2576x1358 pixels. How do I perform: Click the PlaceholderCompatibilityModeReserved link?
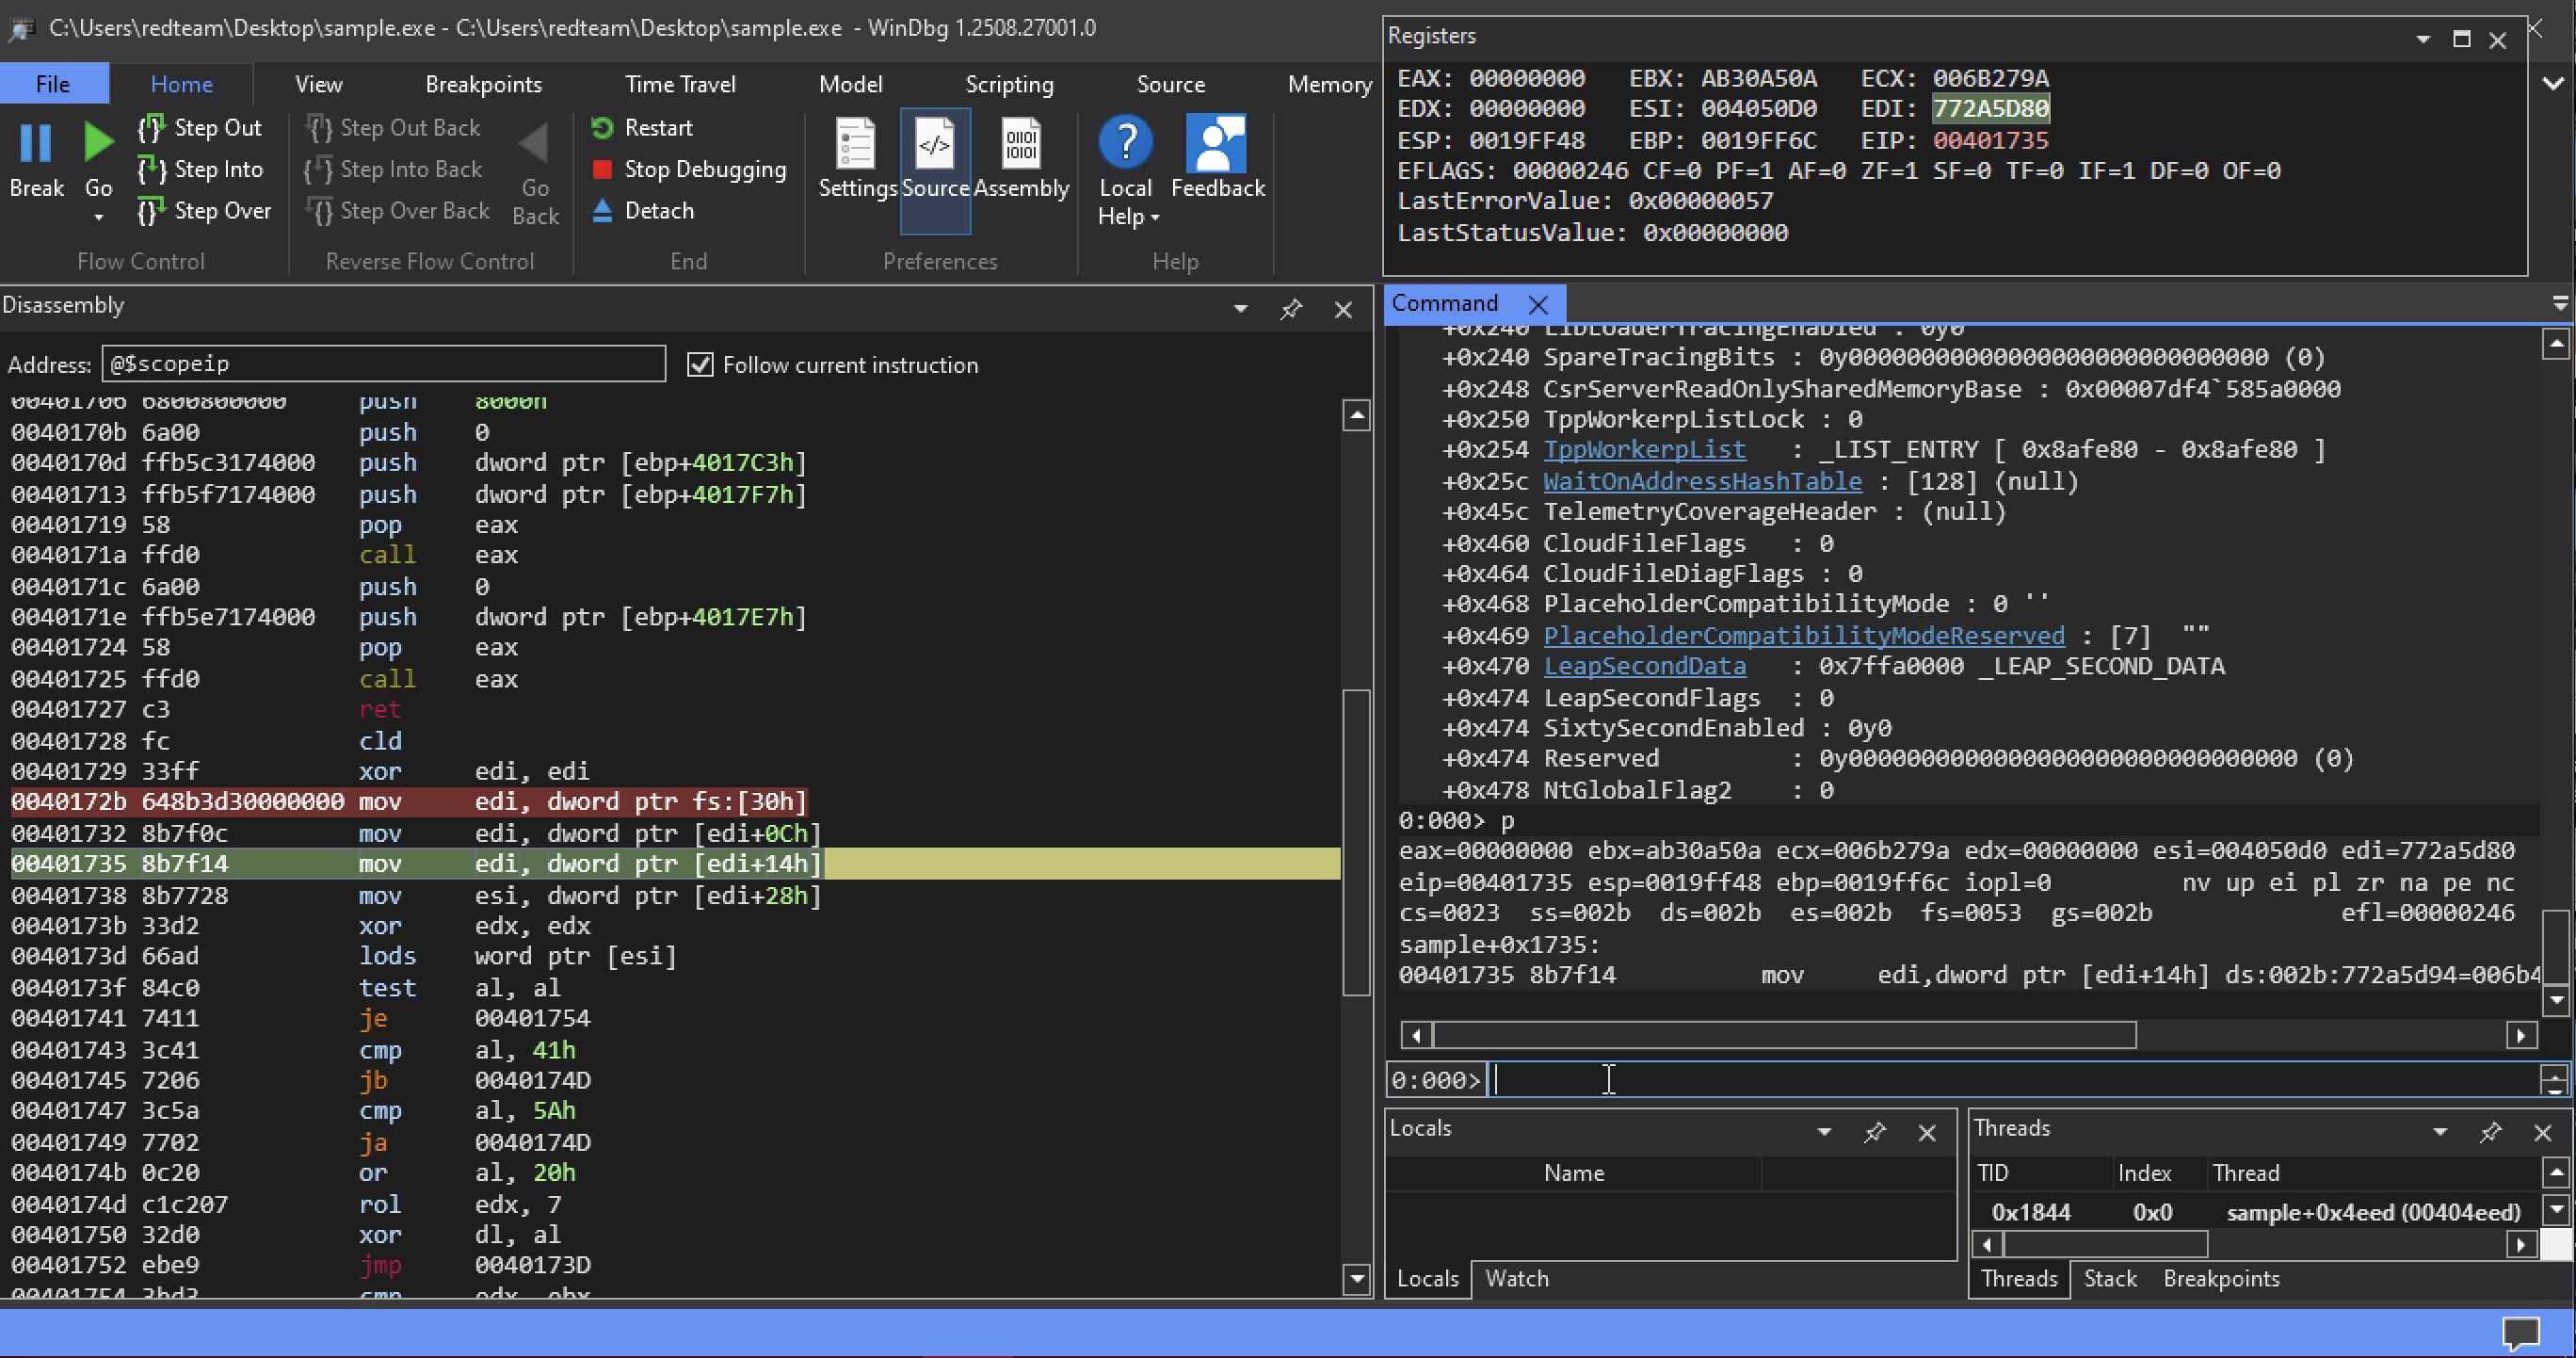[x=1803, y=635]
